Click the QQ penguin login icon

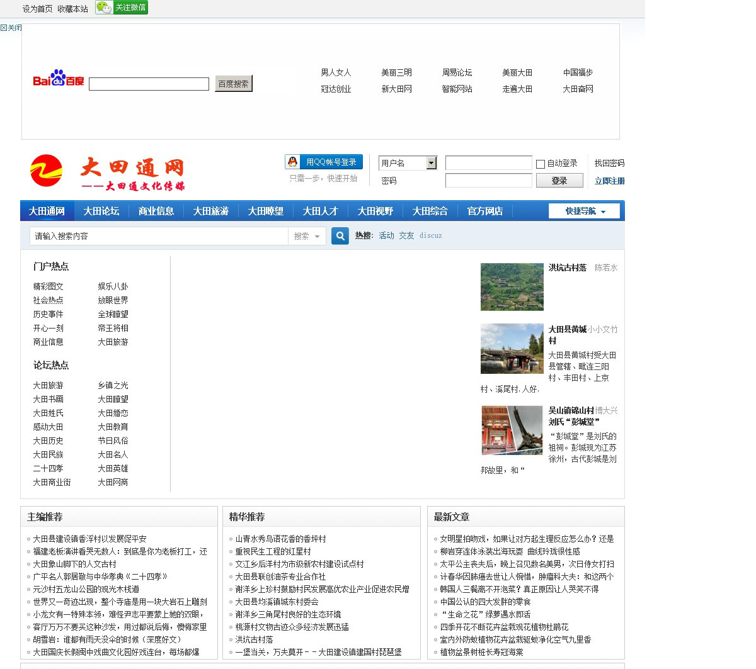click(x=293, y=162)
